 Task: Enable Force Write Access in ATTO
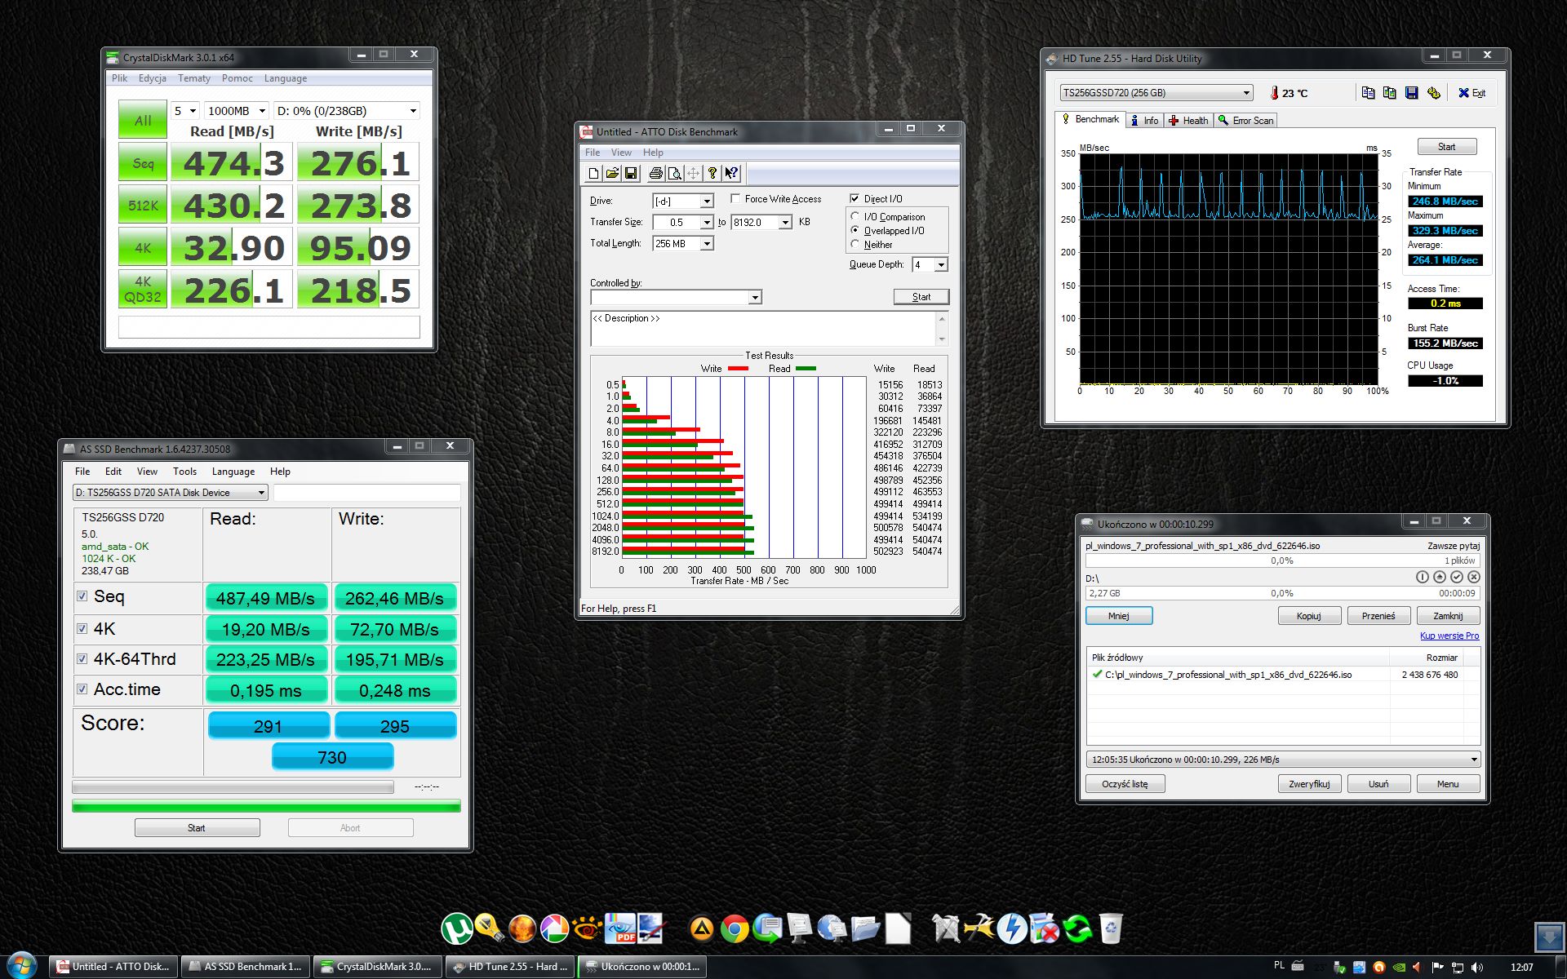pyautogui.click(x=735, y=198)
